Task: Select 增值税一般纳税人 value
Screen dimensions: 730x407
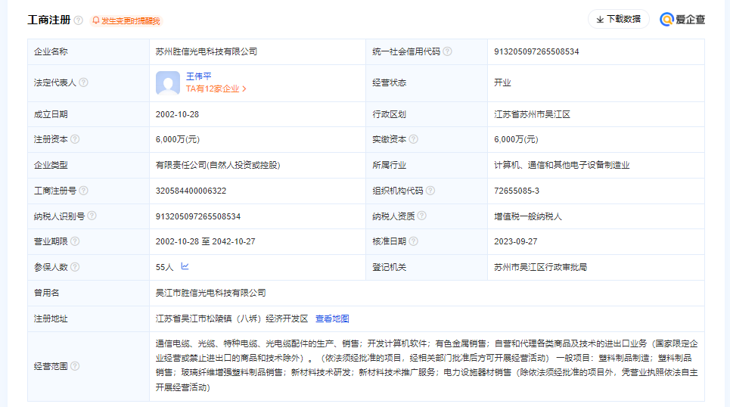Action: tap(528, 216)
